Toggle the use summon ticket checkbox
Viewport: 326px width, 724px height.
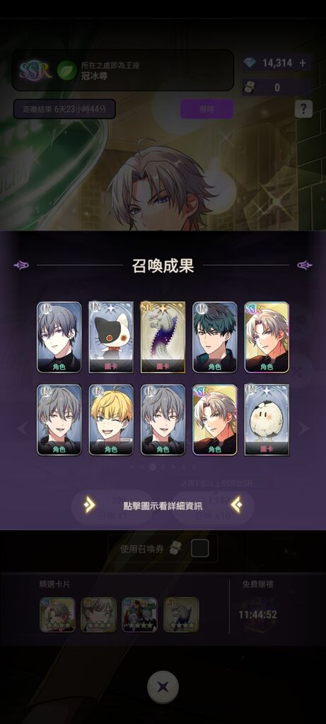(x=200, y=548)
